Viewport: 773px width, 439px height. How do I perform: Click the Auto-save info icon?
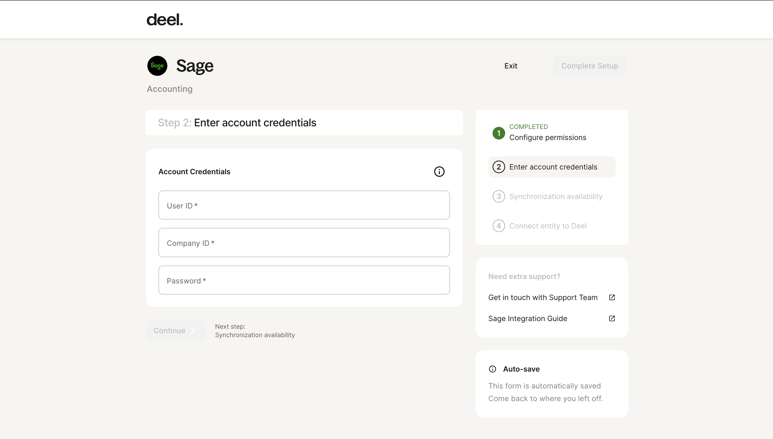tap(493, 369)
